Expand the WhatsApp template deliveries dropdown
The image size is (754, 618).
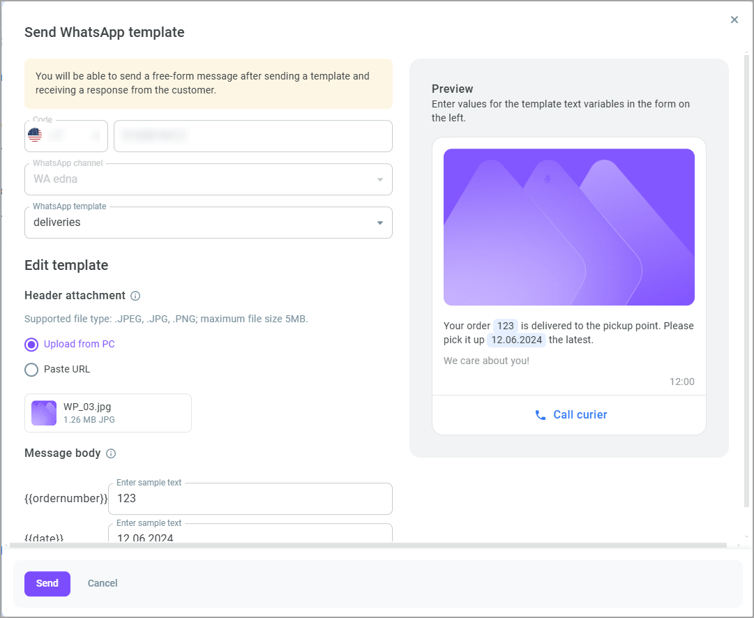pyautogui.click(x=209, y=223)
